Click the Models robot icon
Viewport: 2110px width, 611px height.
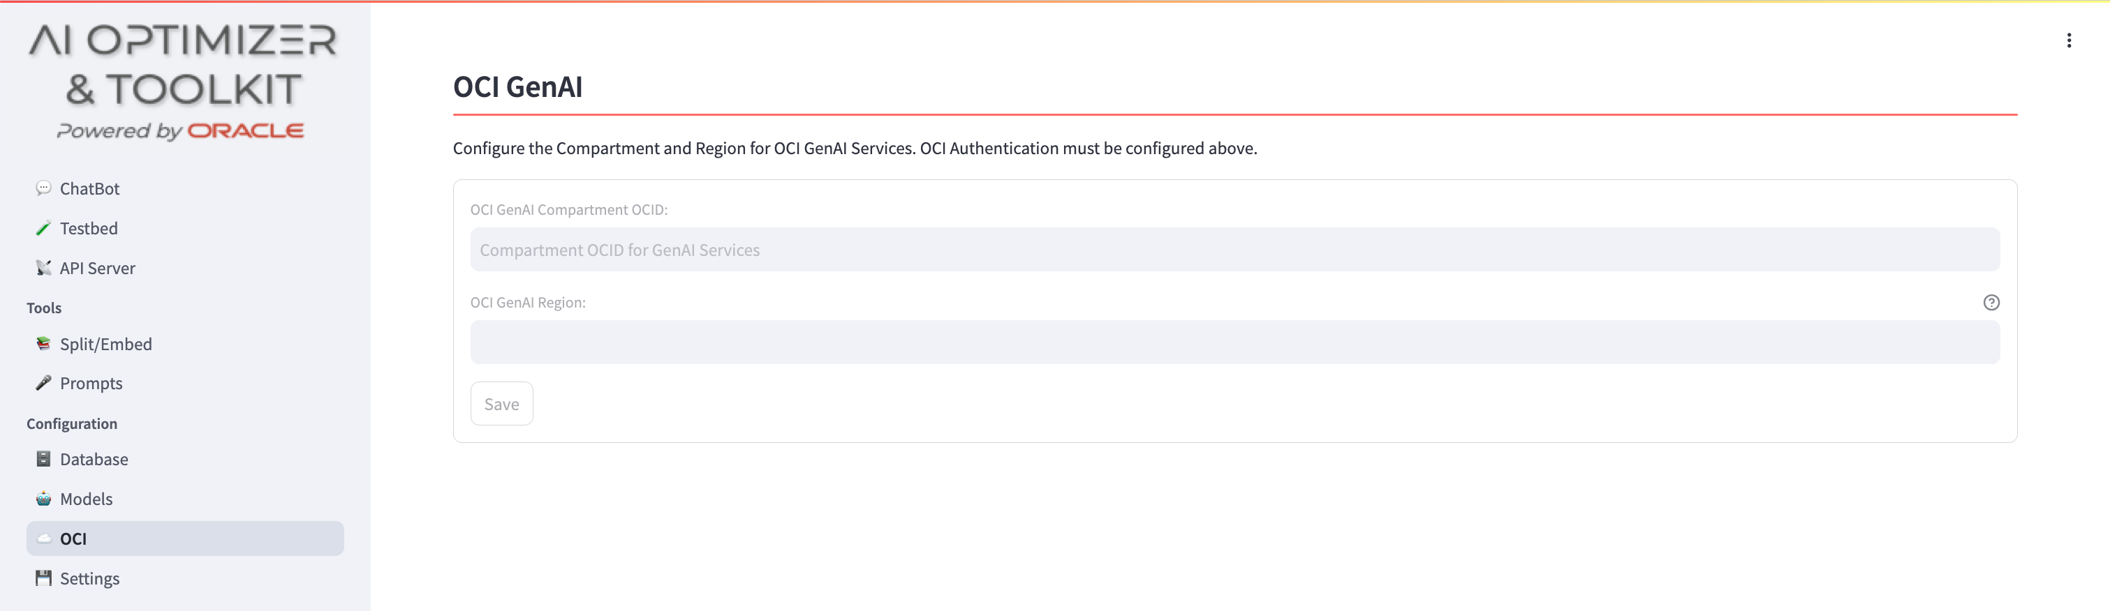click(43, 499)
